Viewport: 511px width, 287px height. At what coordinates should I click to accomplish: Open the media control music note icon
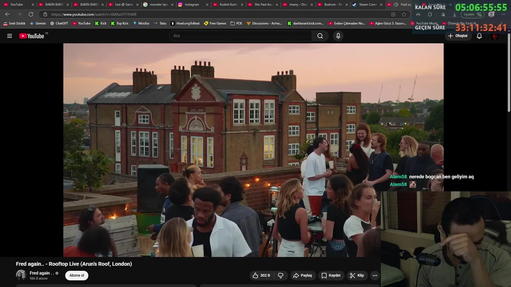tap(443, 14)
